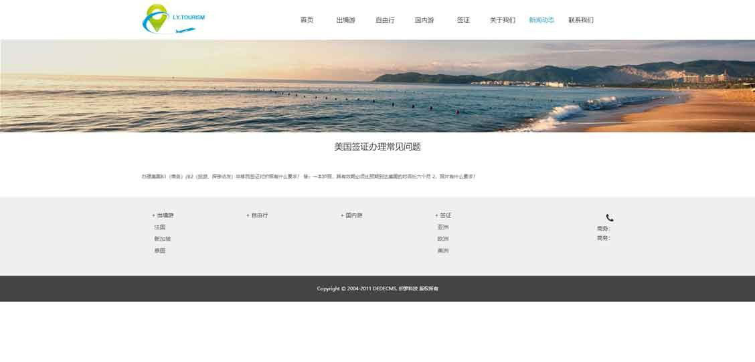Open the 联系我们 page

click(580, 20)
